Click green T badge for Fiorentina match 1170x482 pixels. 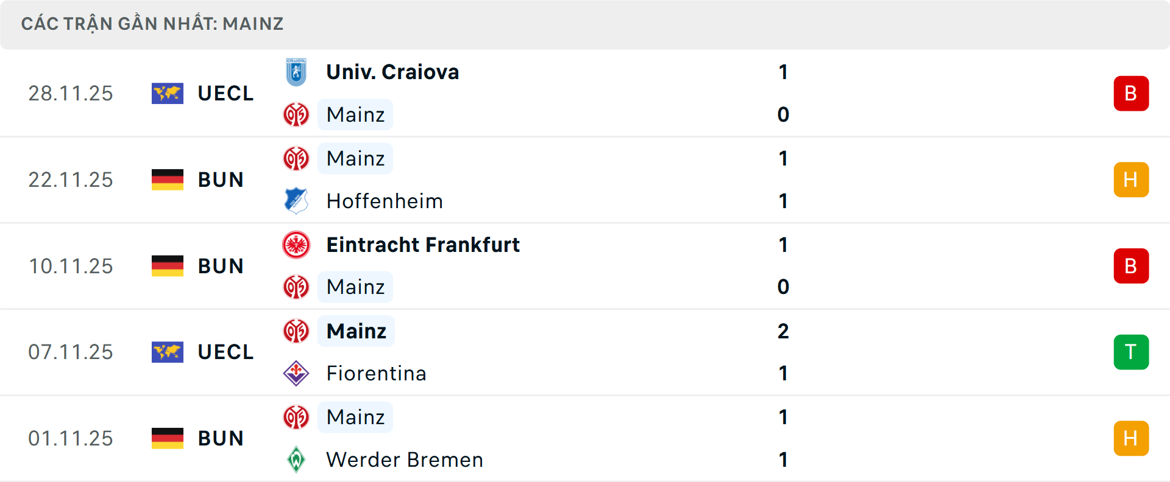pos(1130,352)
